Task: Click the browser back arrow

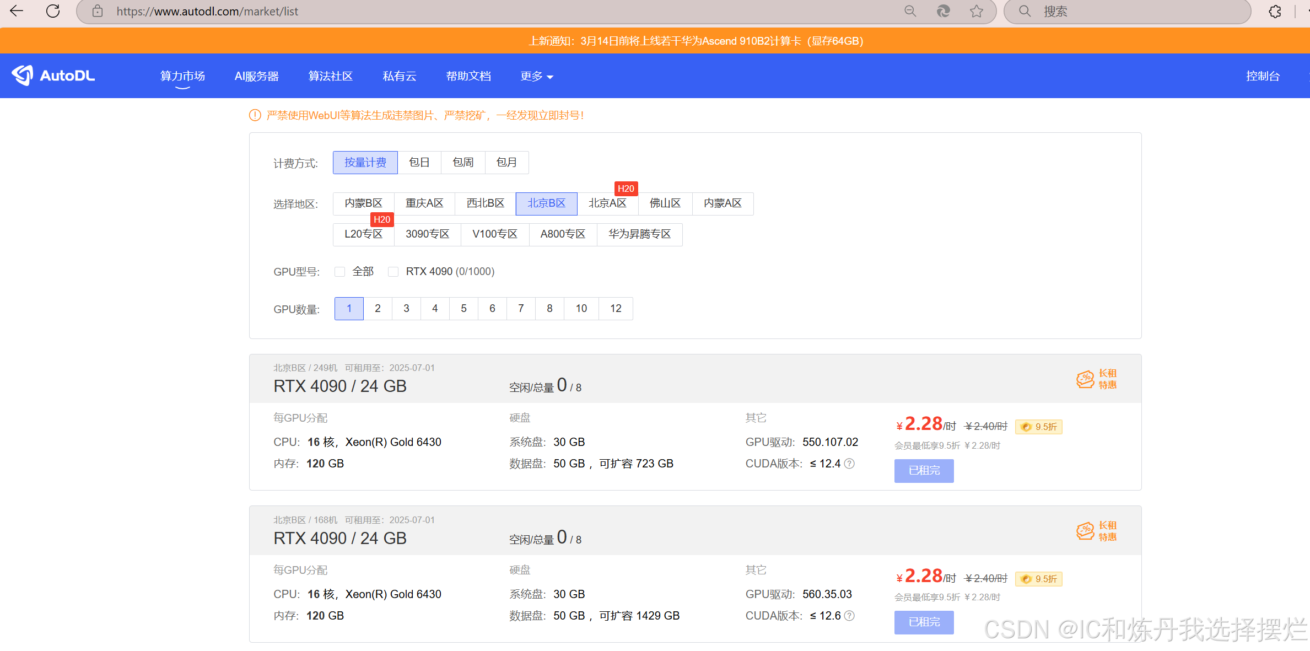Action: [17, 11]
